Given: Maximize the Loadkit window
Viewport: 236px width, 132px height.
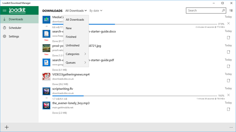Looking at the screenshot, I should 223,3.
